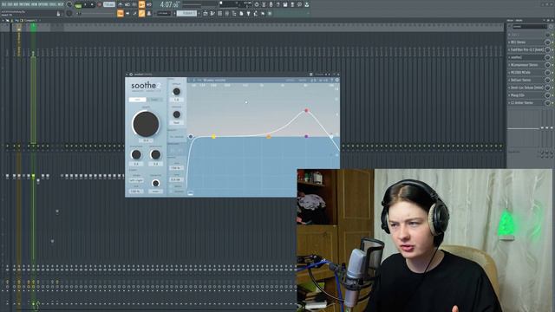Open the Mixer view icon
The image size is (555, 312).
coord(227,14)
